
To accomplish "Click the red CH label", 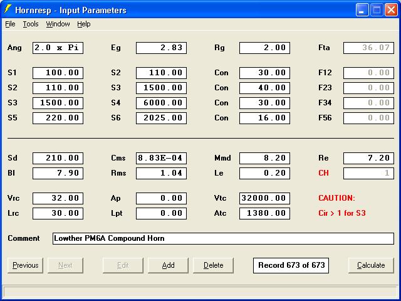I will (x=323, y=173).
